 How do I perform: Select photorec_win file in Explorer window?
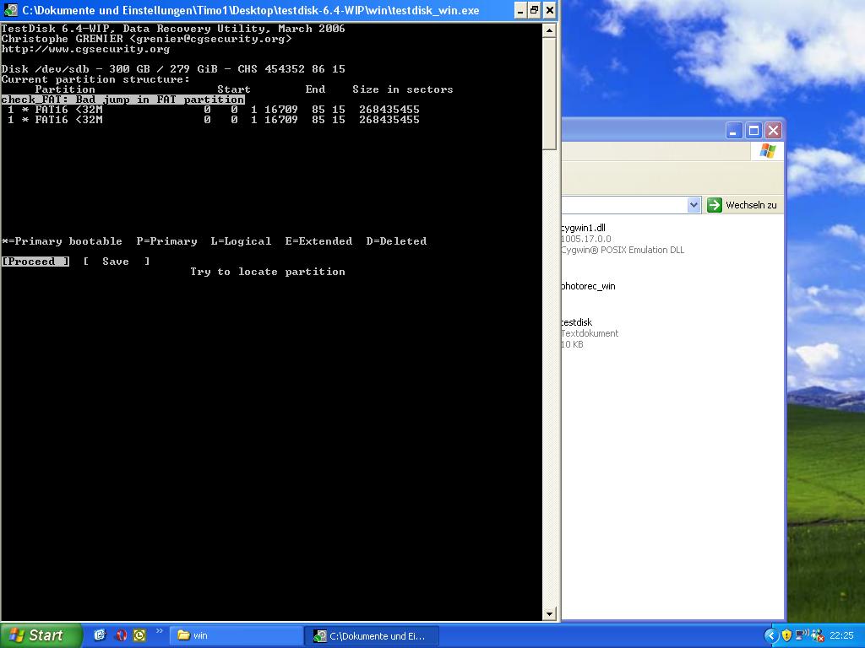(588, 286)
